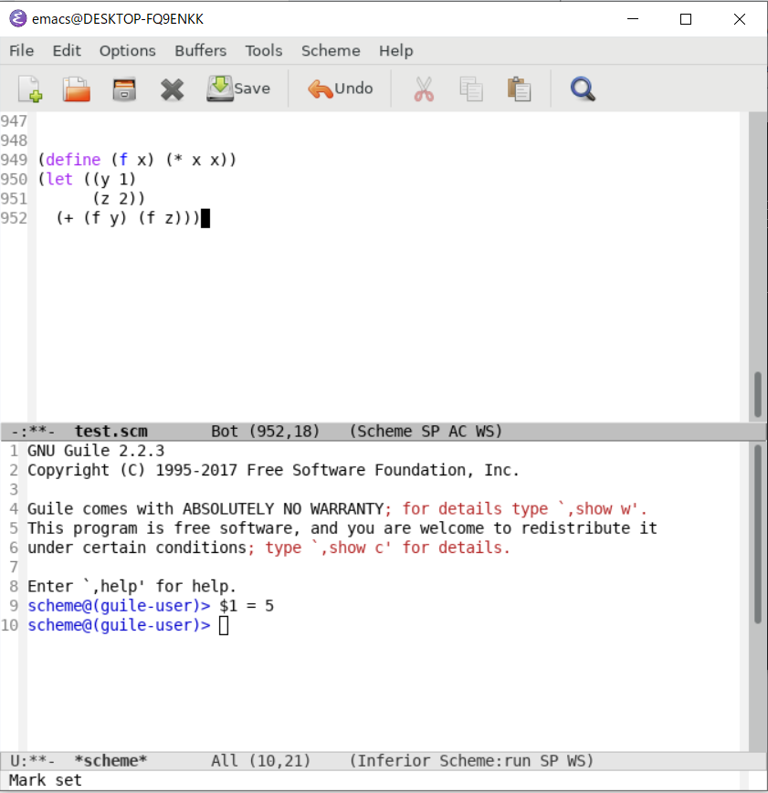Screen dimensions: 768x793
Task: Click the REPL prompt input on line 10
Action: coord(224,626)
